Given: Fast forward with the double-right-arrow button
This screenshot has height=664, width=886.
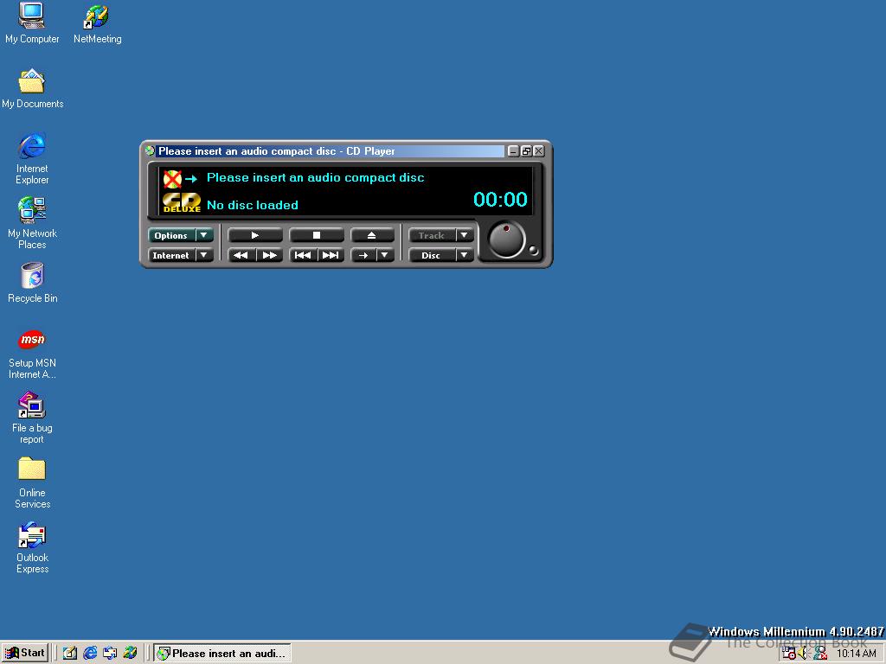Looking at the screenshot, I should 270,255.
